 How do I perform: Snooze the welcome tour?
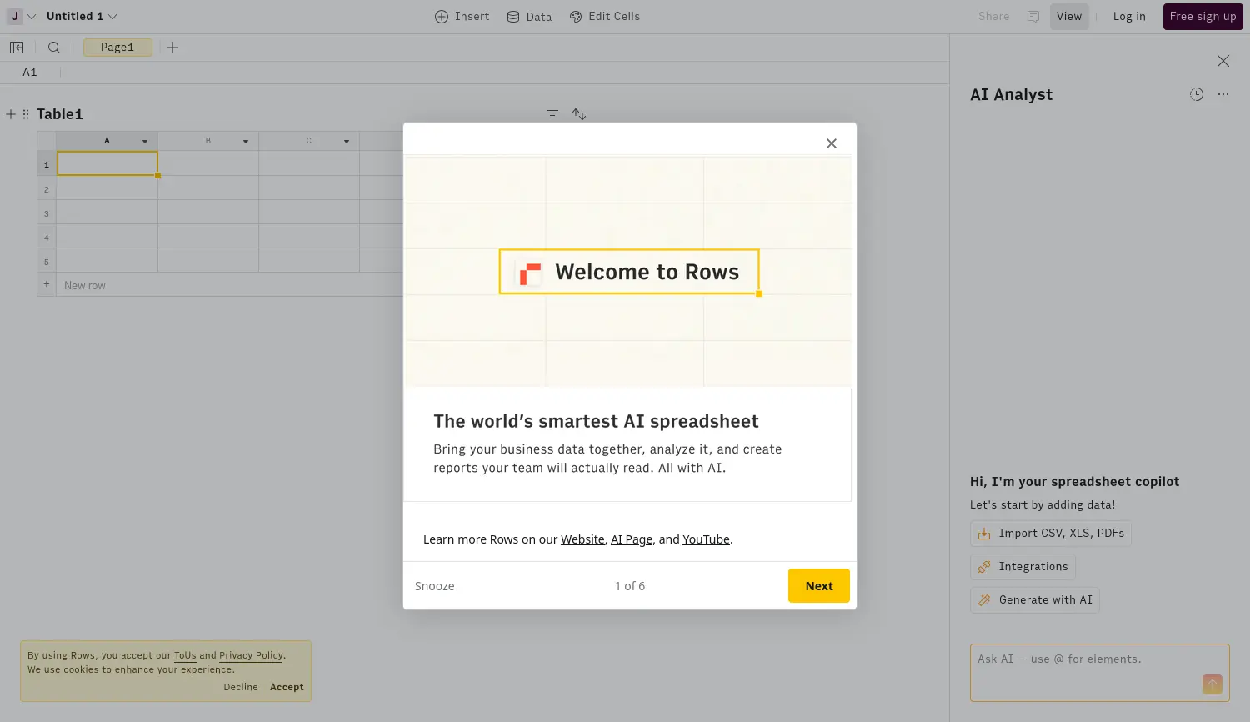(435, 586)
